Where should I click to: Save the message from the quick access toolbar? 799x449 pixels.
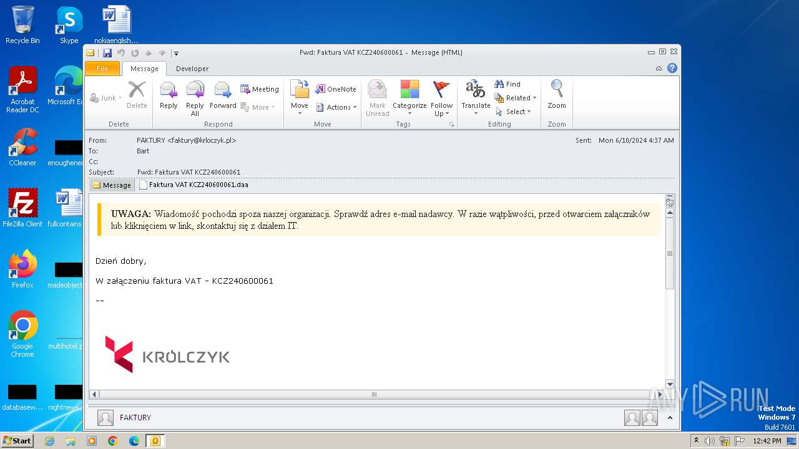point(107,53)
